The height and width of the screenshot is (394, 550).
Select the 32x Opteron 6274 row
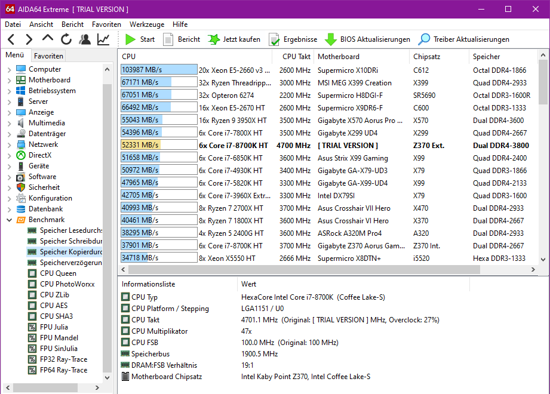pyautogui.click(x=328, y=95)
